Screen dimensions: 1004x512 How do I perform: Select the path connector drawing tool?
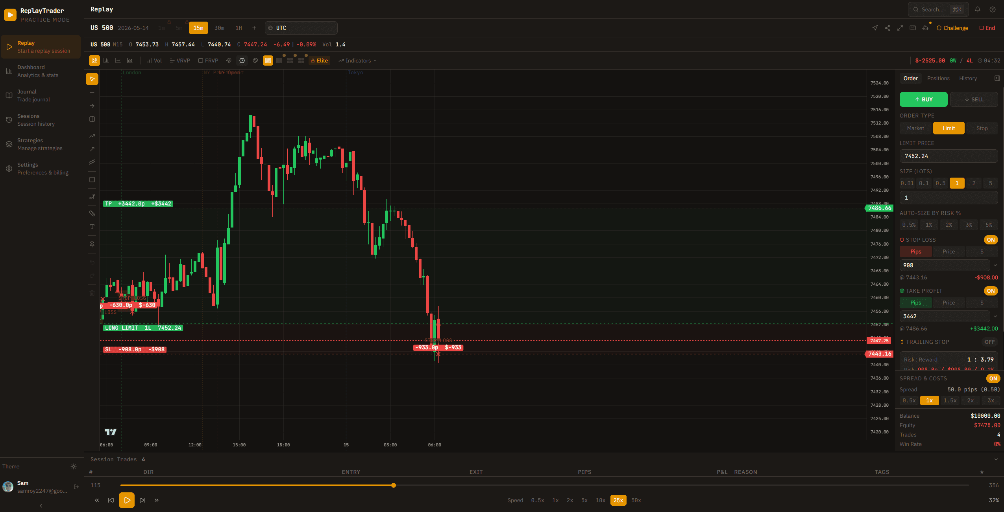[92, 196]
